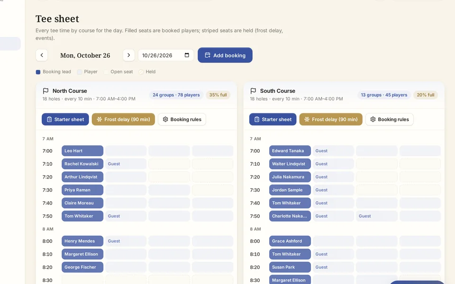Viewport: 455px width, 284px height.
Task: Click the "13 groups · 45 players" badge
Action: 384,95
